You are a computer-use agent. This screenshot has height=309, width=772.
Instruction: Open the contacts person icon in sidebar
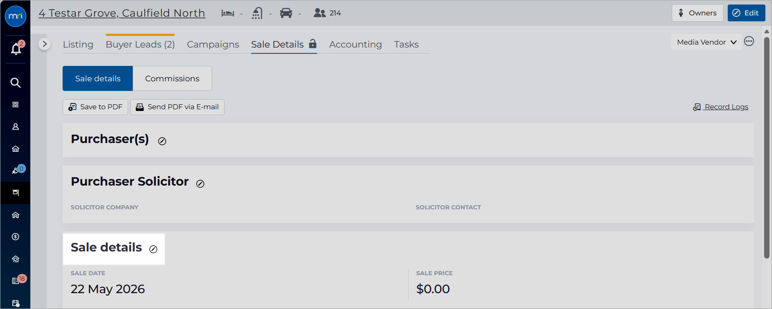pyautogui.click(x=15, y=127)
